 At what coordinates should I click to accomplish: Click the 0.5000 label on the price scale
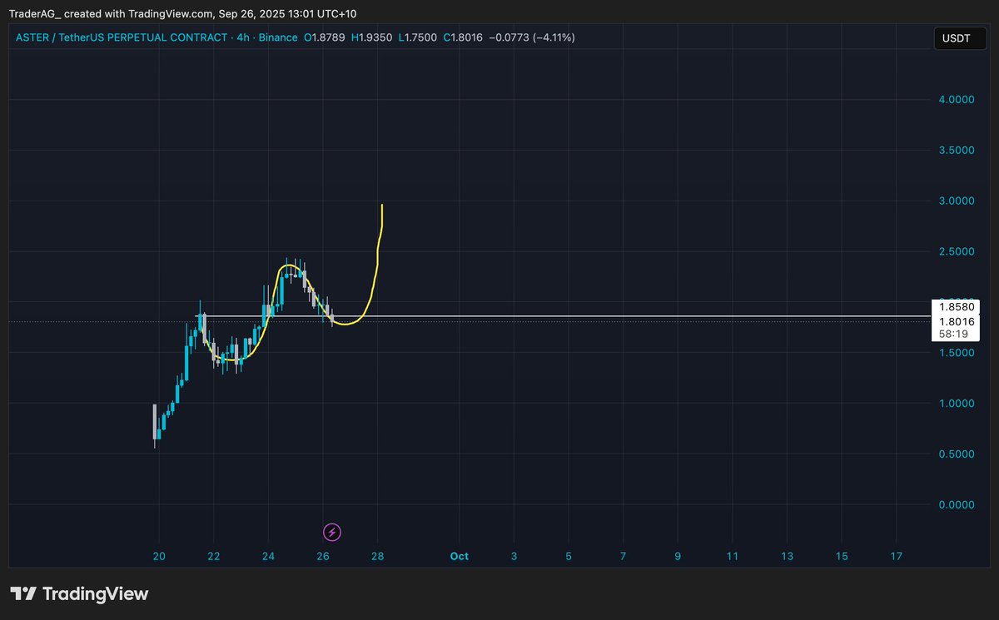coord(956,454)
